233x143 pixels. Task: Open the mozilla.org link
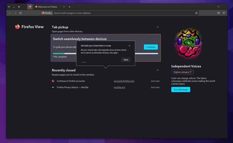tap(119, 87)
